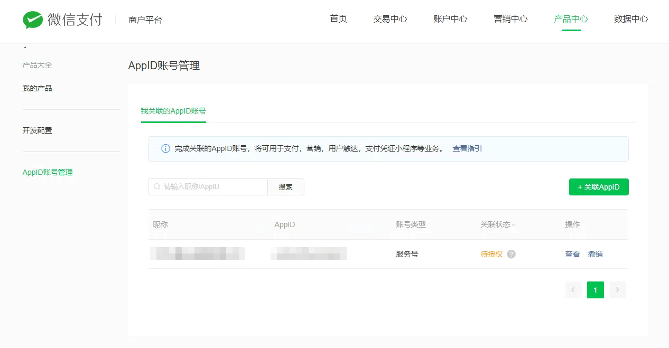
Task: Click 查看 for the 服务号 row
Action: pyautogui.click(x=572, y=254)
